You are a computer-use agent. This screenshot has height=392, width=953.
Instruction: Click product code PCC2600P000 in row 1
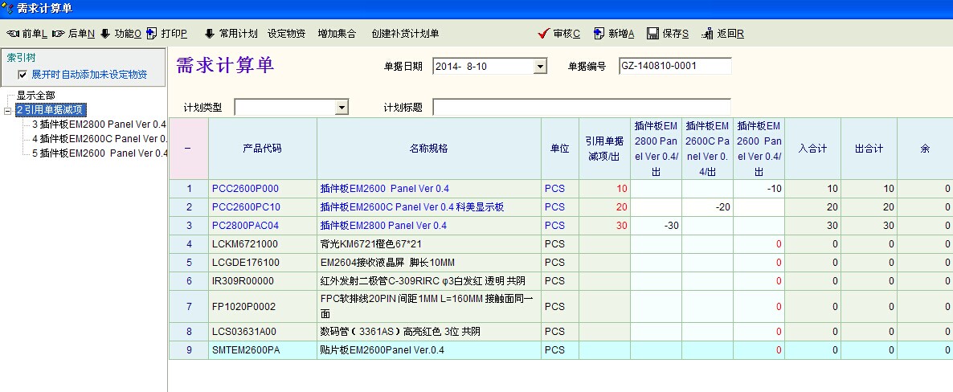pos(245,189)
